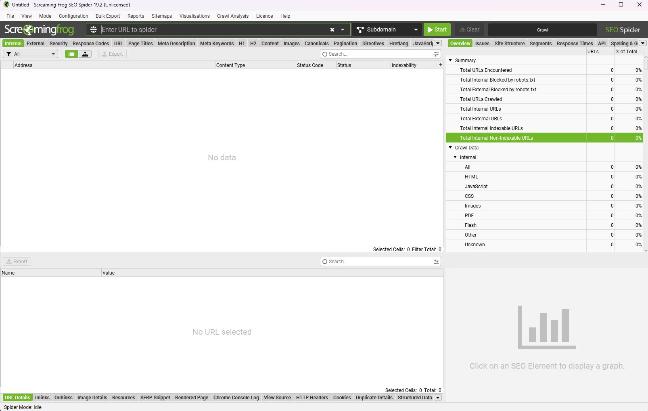Collapse the Crawl Data tree node
648x411 pixels.
(x=451, y=147)
